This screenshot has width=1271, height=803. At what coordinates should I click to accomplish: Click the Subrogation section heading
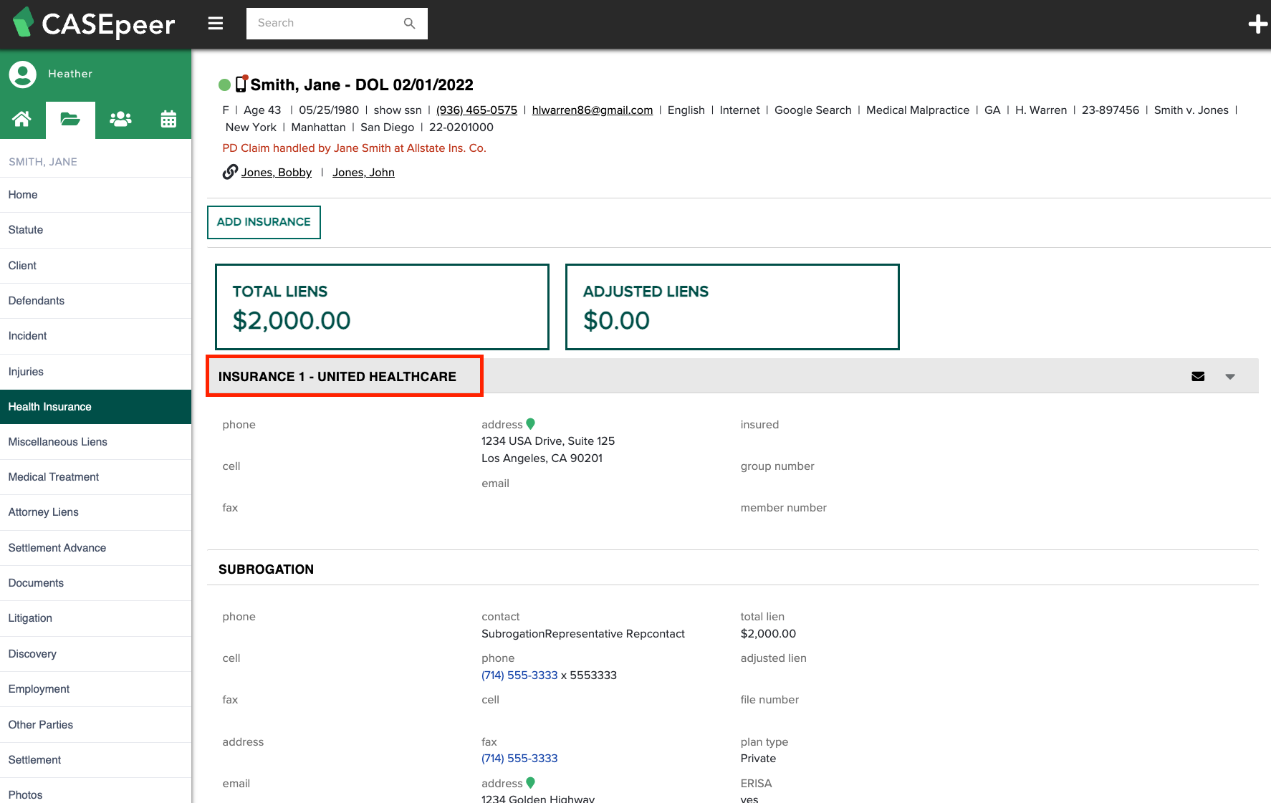[266, 569]
